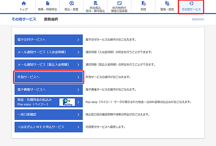The width and height of the screenshot is (216, 146).
Task: Click text 通知明細（振込入金明細）の照会を行うことができます。
Action: [x=120, y=65]
